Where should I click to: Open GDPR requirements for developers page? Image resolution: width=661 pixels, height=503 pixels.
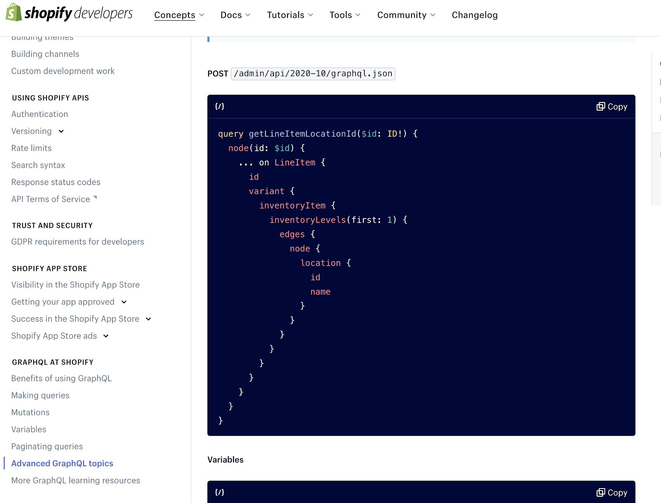click(x=77, y=242)
